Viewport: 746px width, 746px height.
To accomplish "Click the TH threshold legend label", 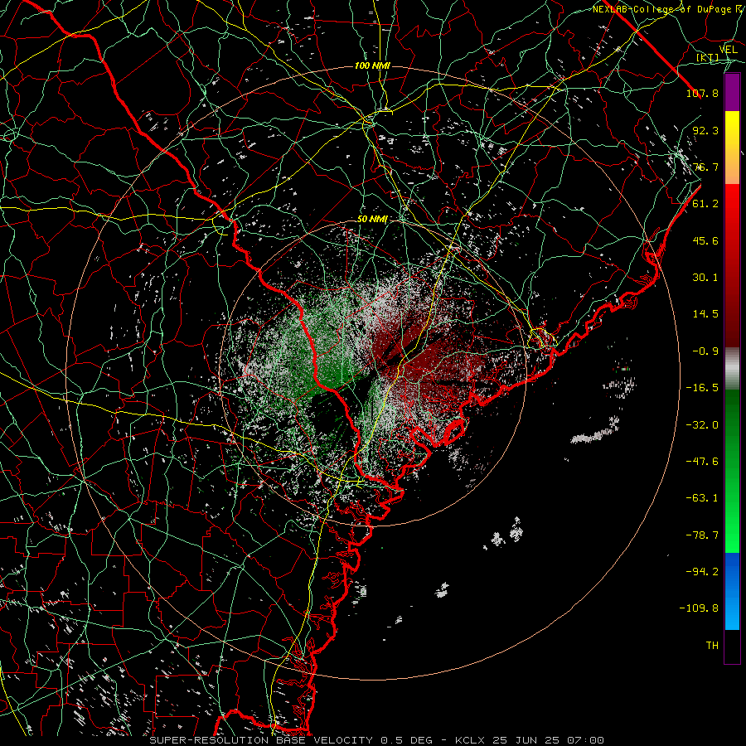I will (712, 646).
